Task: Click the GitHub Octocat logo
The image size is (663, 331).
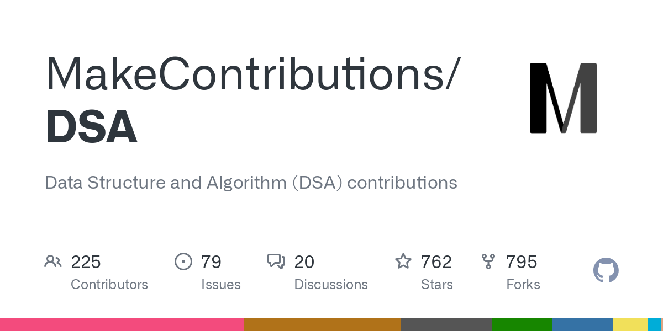Action: 606,270
